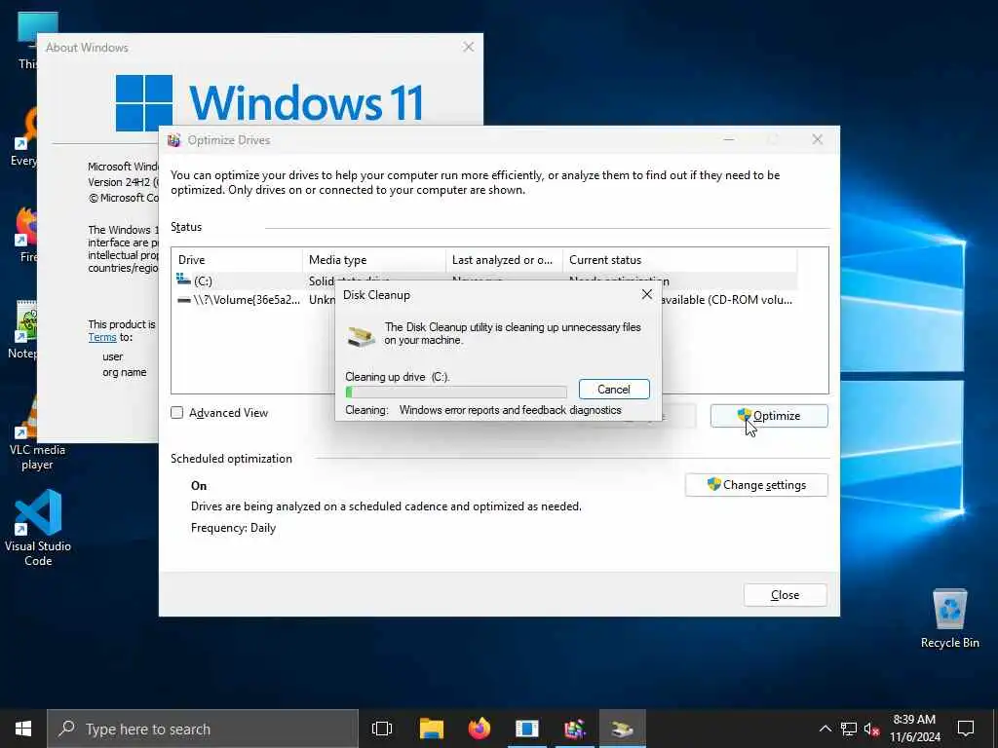This screenshot has height=748, width=998.
Task: Switch to Disk Cleanup taskbar item
Action: click(x=623, y=729)
